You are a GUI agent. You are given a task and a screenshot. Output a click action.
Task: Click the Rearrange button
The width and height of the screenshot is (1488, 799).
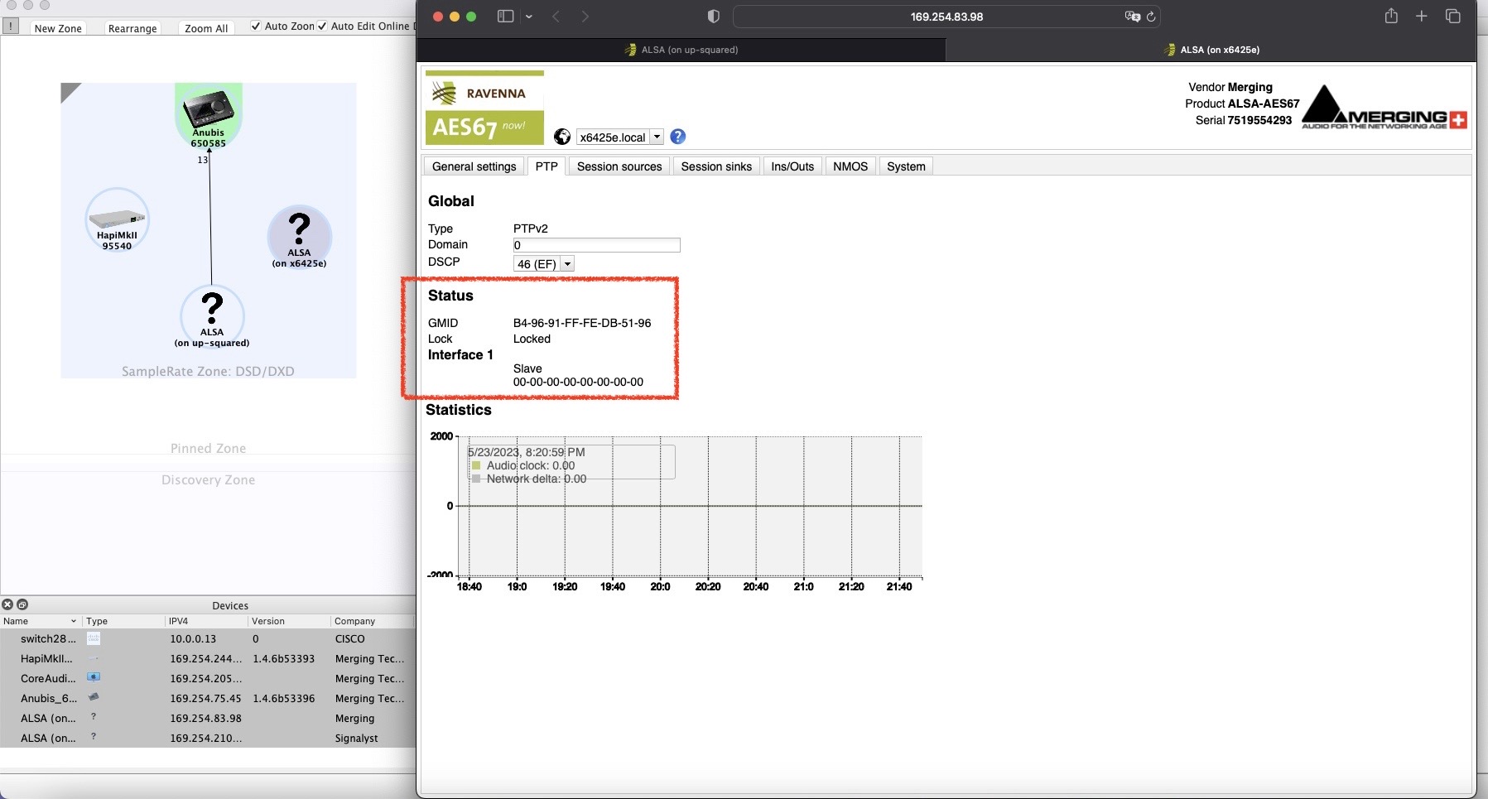click(x=132, y=28)
